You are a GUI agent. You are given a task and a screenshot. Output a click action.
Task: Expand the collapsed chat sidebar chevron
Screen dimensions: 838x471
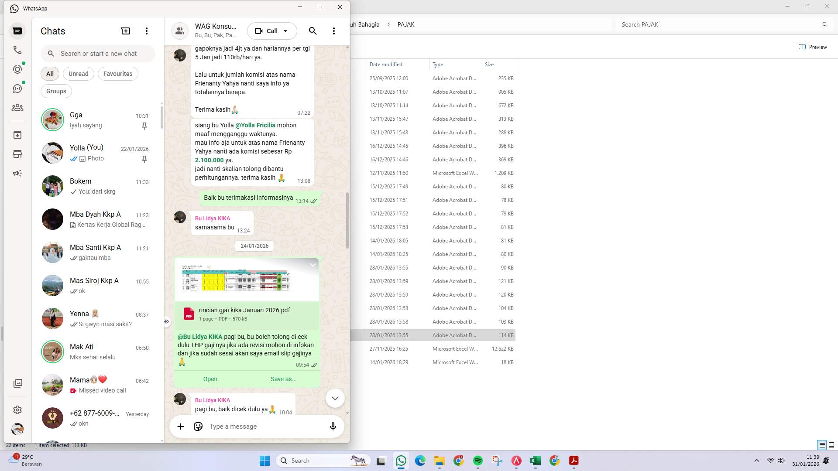click(166, 321)
